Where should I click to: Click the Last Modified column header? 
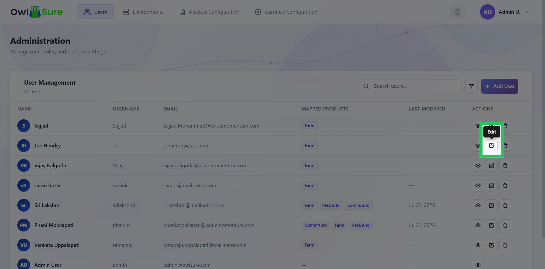[x=427, y=109]
